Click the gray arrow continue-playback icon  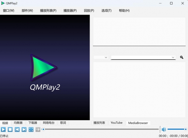click(x=38, y=130)
